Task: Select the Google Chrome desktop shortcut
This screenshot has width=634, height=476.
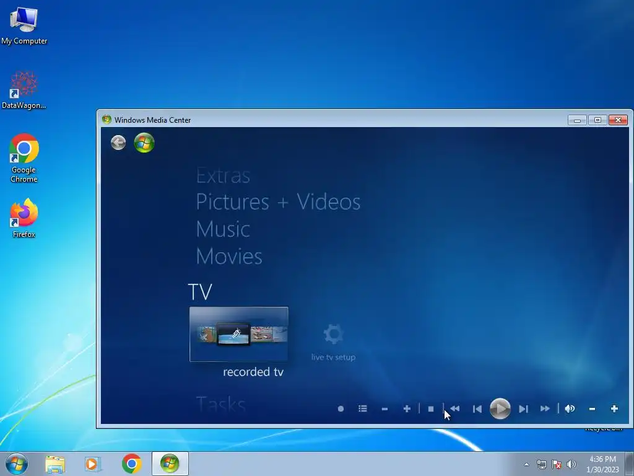Action: click(x=24, y=158)
